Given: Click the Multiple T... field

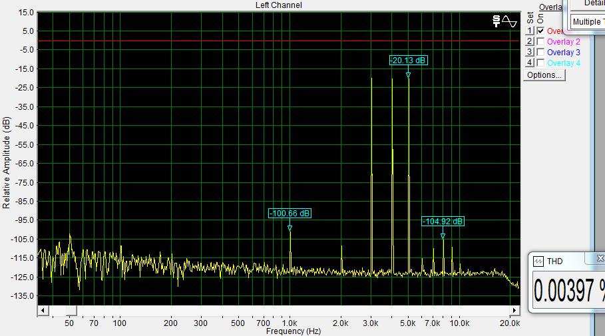Looking at the screenshot, I should (x=588, y=21).
